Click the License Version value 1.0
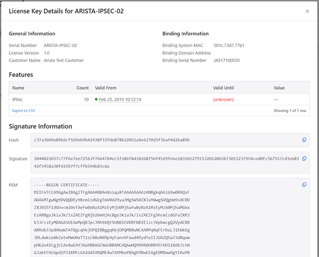 (47, 53)
